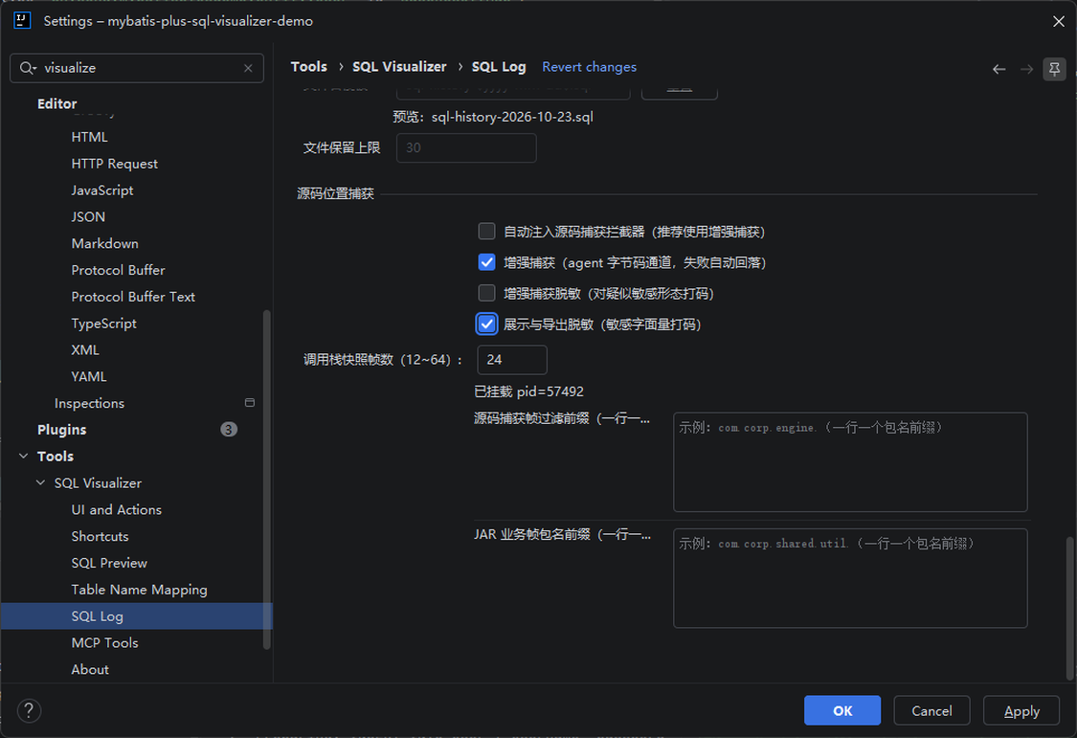Toggle the pin icon in settings header
The image size is (1077, 738).
pyautogui.click(x=1054, y=69)
